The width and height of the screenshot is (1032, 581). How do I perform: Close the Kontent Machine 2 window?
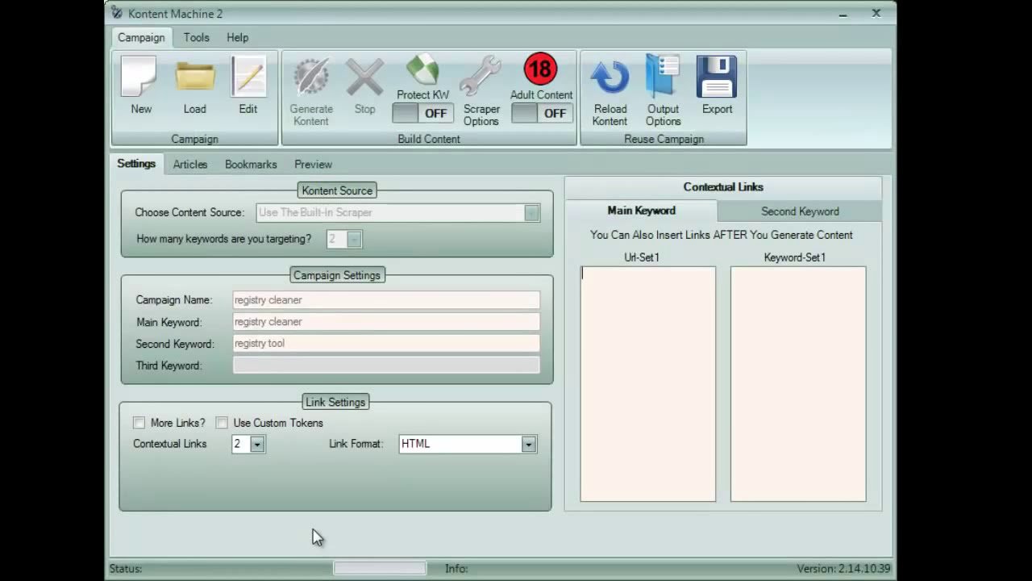pyautogui.click(x=876, y=14)
